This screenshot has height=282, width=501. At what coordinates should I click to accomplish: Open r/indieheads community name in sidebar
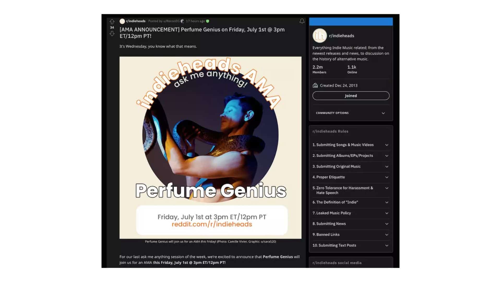pos(342,36)
